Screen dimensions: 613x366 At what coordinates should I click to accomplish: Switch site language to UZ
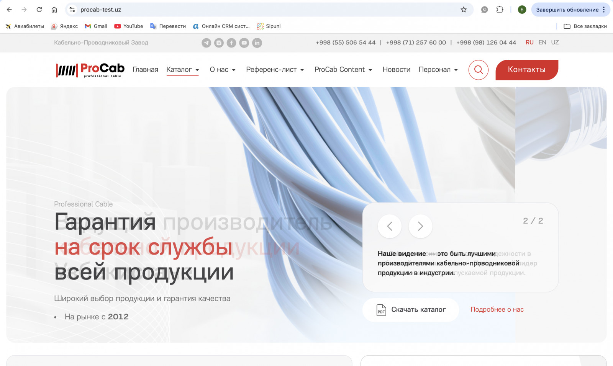click(x=555, y=42)
